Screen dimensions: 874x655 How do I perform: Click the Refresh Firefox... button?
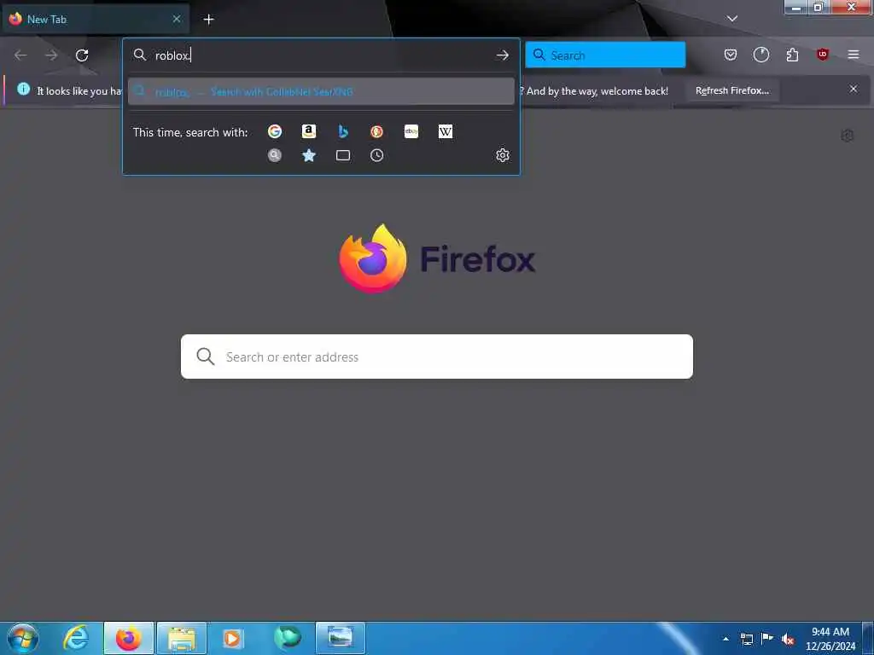point(732,90)
